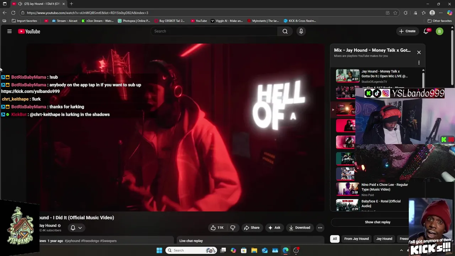Open the kick.com/yslbando999 chat link
The image size is (455, 256).
(x=30, y=91)
